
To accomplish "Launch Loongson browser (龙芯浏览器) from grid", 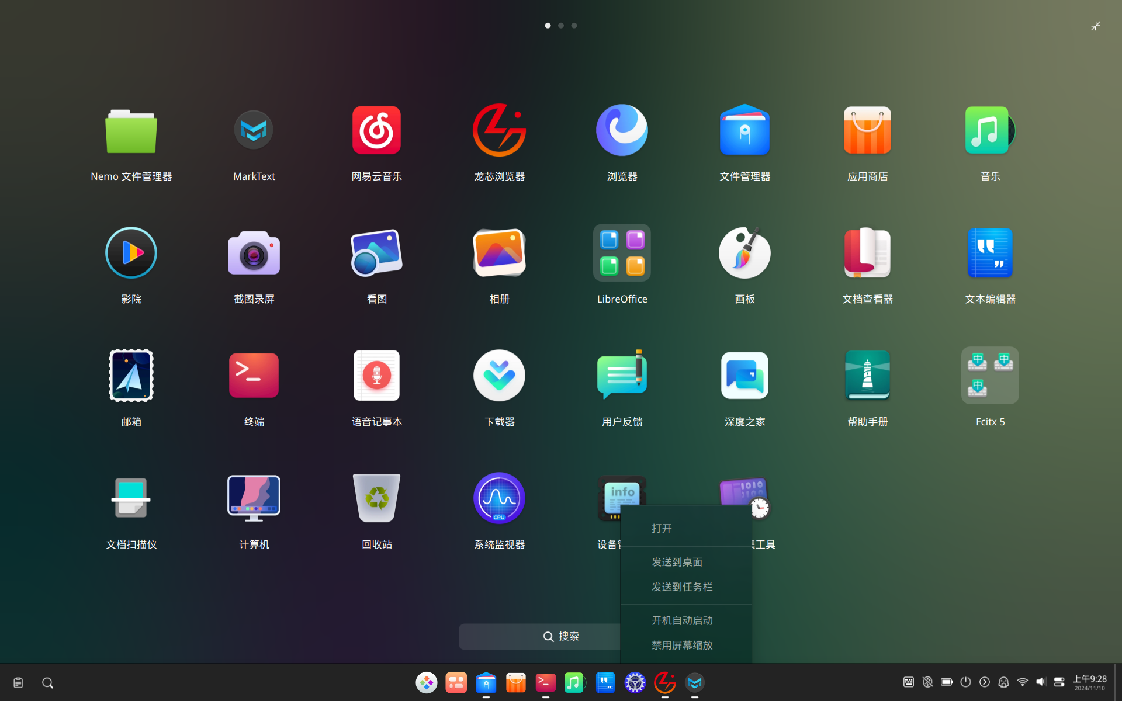I will coord(499,131).
